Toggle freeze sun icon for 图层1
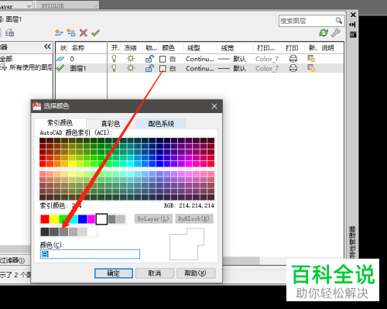The image size is (387, 309). coord(131,68)
